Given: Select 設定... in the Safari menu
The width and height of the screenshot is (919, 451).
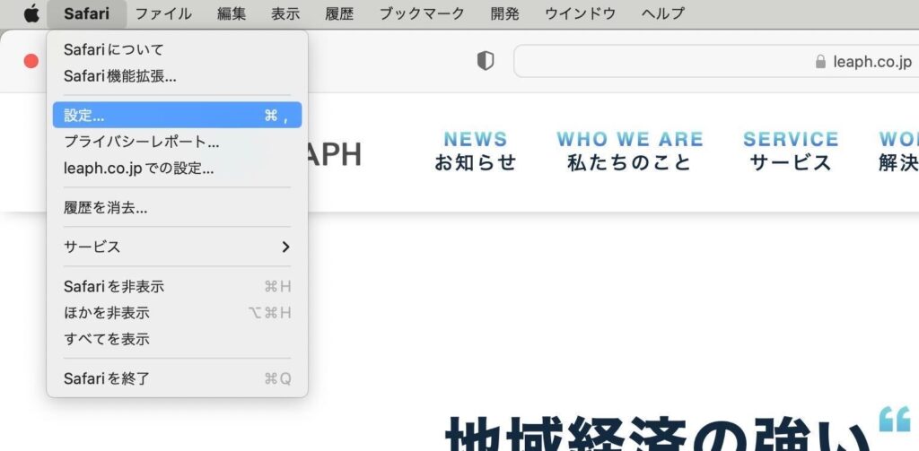Looking at the screenshot, I should click(177, 116).
